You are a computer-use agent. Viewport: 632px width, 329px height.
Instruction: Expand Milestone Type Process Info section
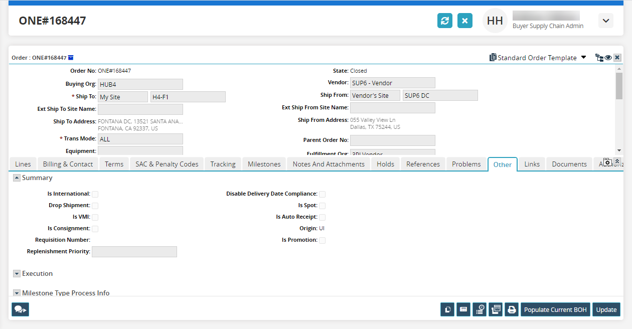tap(17, 293)
